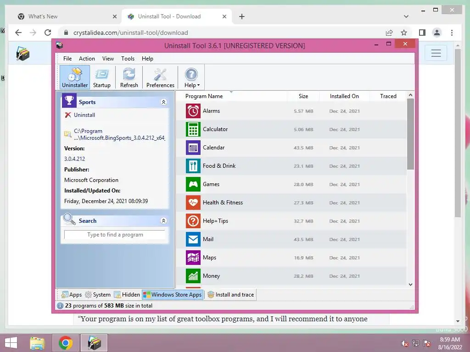Click the program list scroll down arrow
470x352 pixels.
[410, 284]
